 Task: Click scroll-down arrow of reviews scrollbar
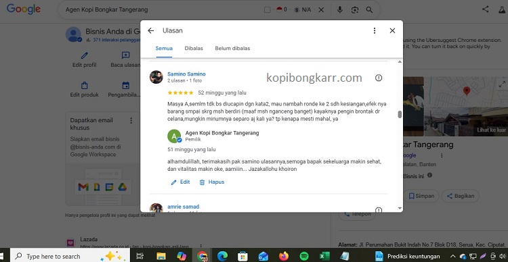tap(400, 209)
